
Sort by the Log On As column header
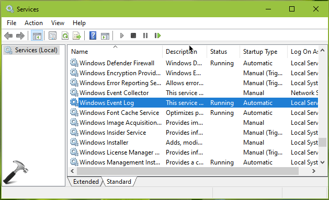[303, 52]
